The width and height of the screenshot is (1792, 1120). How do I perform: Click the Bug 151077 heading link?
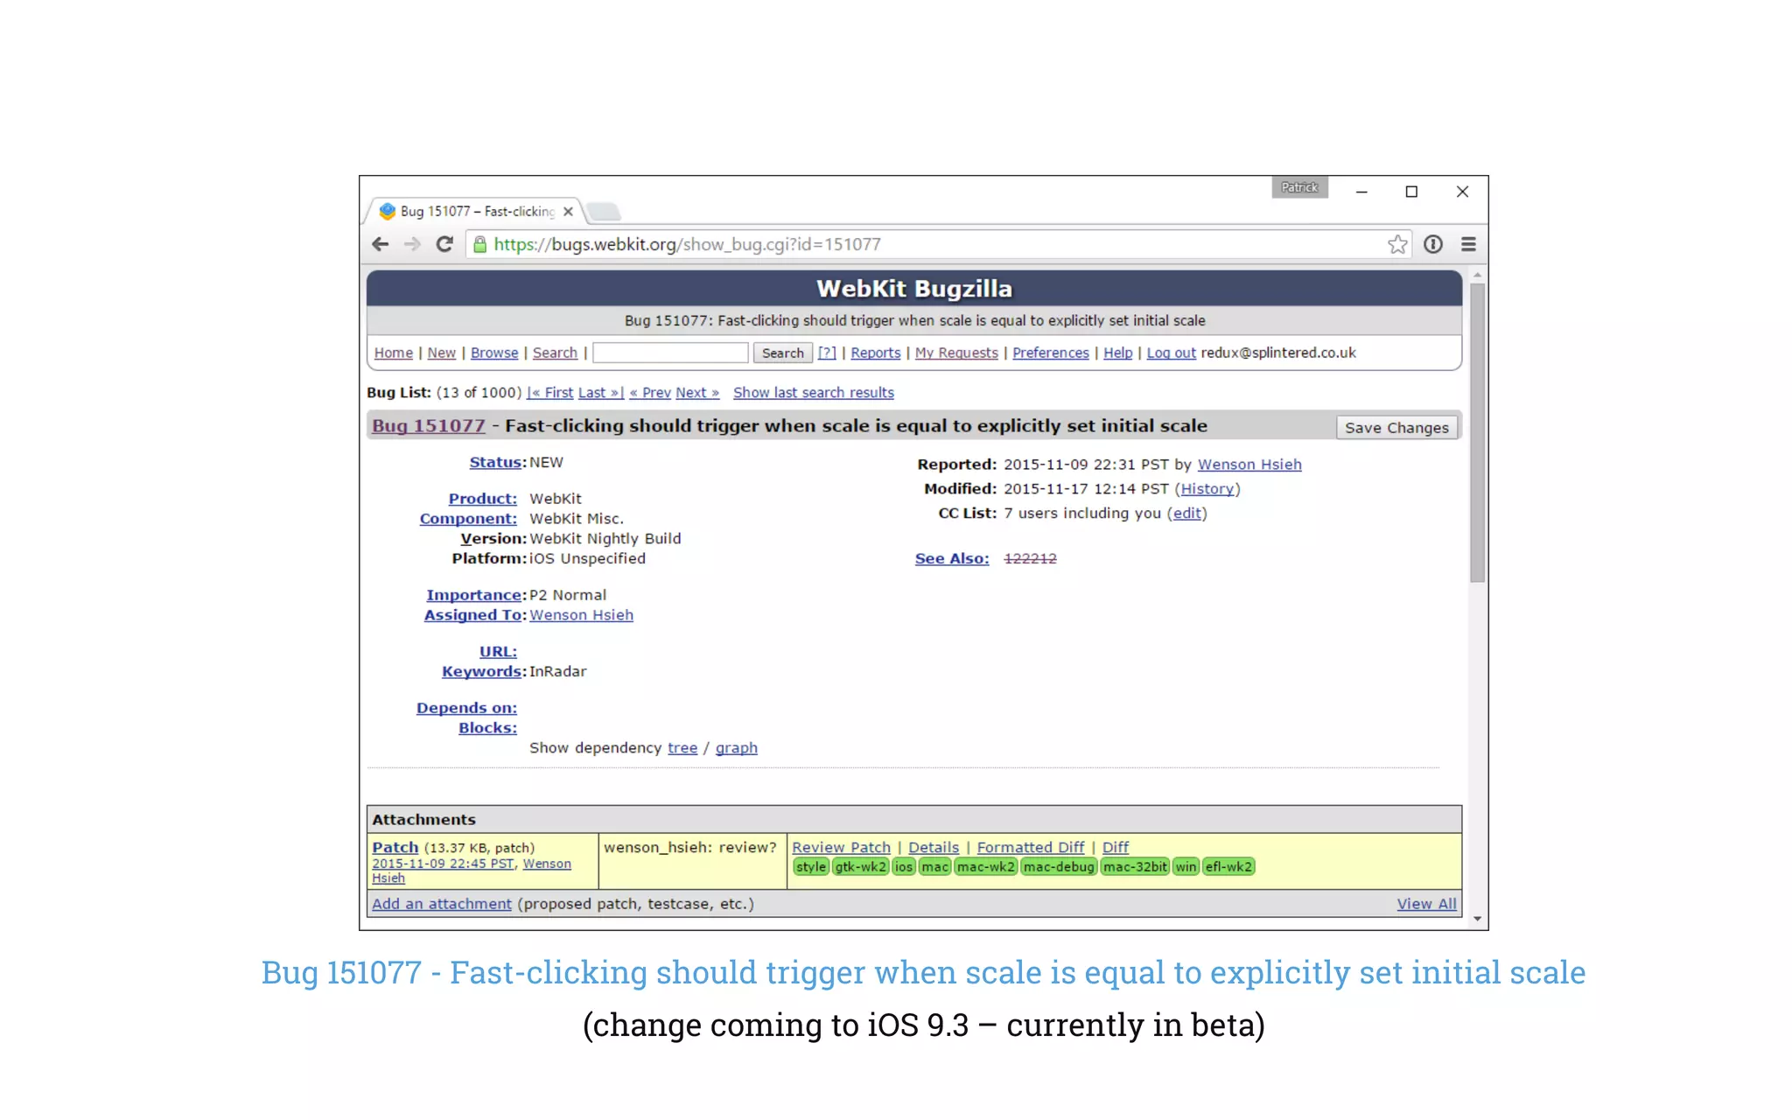(x=428, y=426)
